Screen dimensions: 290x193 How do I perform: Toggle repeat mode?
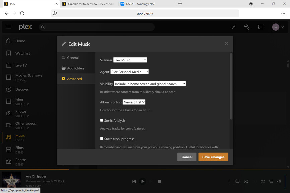coord(237,181)
